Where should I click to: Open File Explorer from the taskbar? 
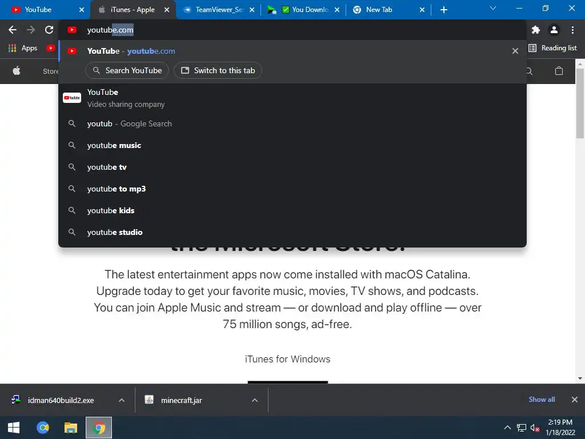(x=70, y=428)
